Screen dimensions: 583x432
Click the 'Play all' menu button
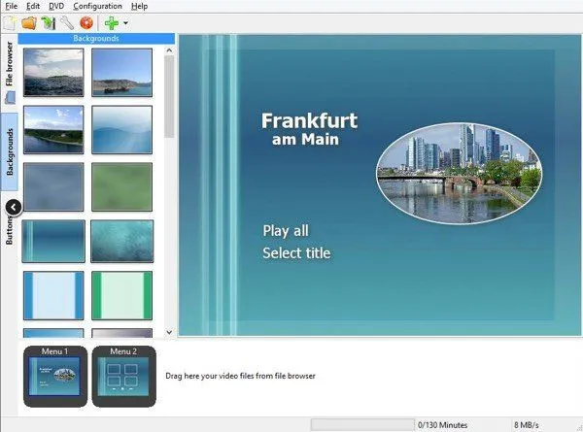[x=286, y=231]
